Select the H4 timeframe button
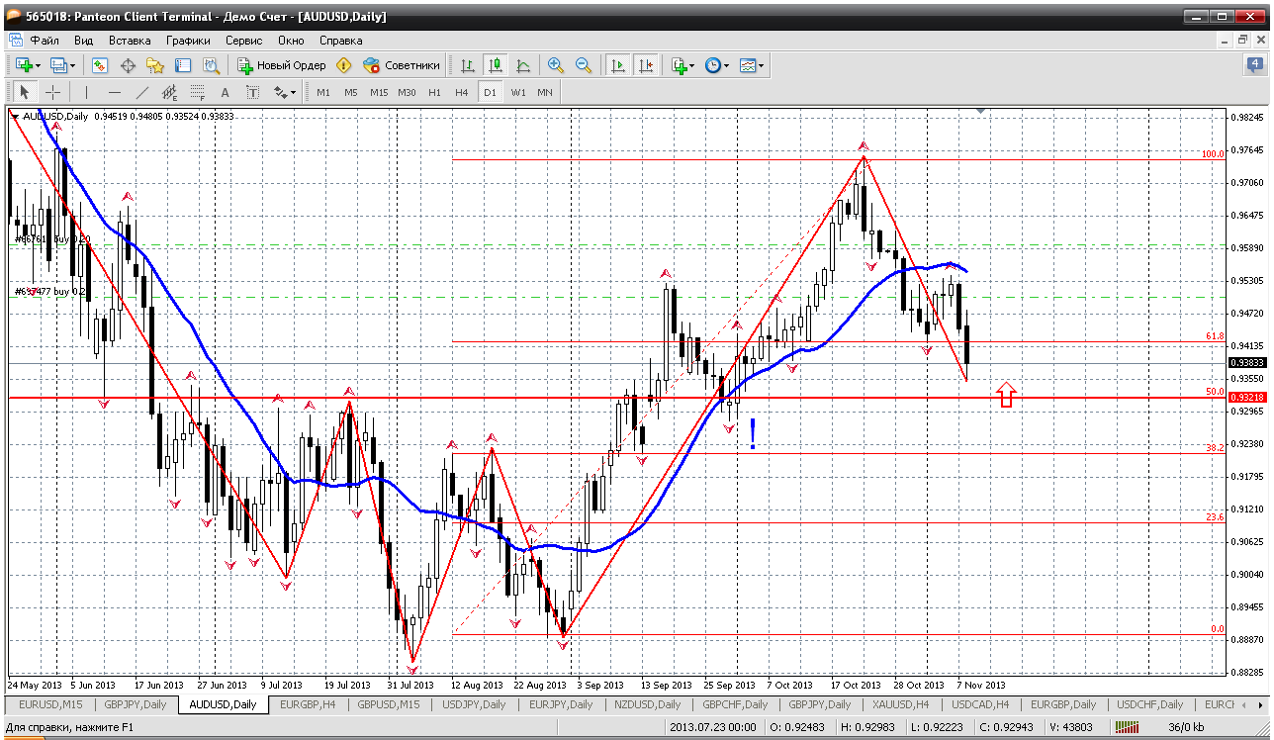 click(461, 92)
